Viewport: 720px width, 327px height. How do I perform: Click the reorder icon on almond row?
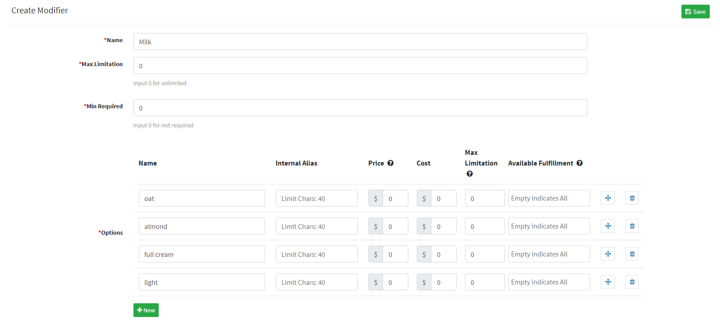click(x=608, y=226)
